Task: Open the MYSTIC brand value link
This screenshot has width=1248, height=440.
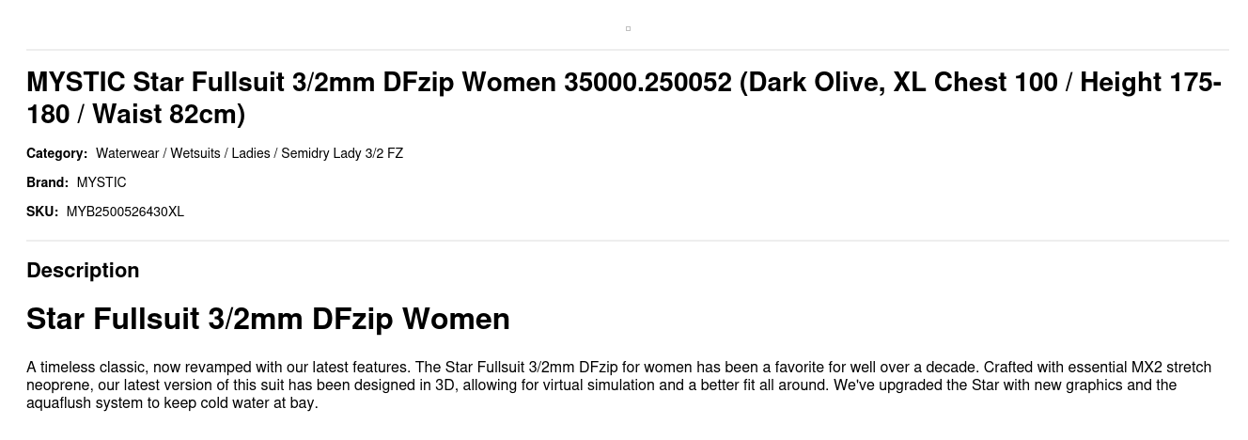Action: 101,182
